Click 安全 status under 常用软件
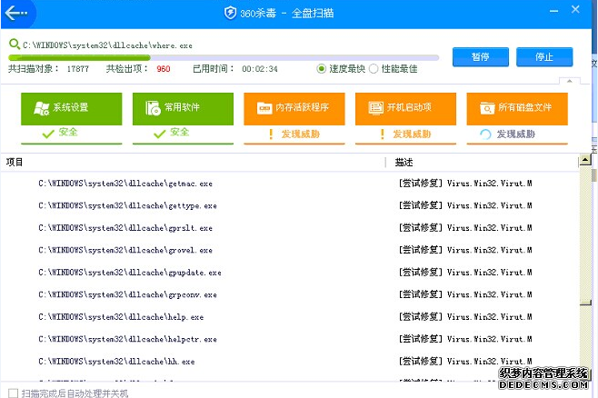 (180, 132)
